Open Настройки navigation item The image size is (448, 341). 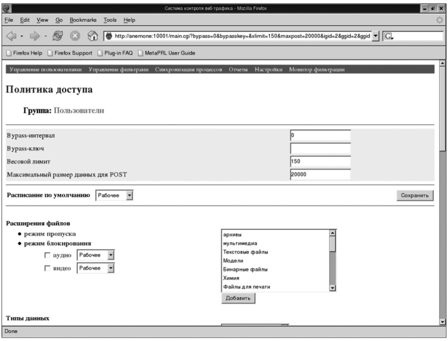click(269, 70)
